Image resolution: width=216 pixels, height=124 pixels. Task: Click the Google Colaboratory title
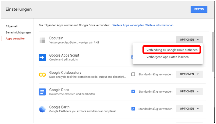(65, 73)
